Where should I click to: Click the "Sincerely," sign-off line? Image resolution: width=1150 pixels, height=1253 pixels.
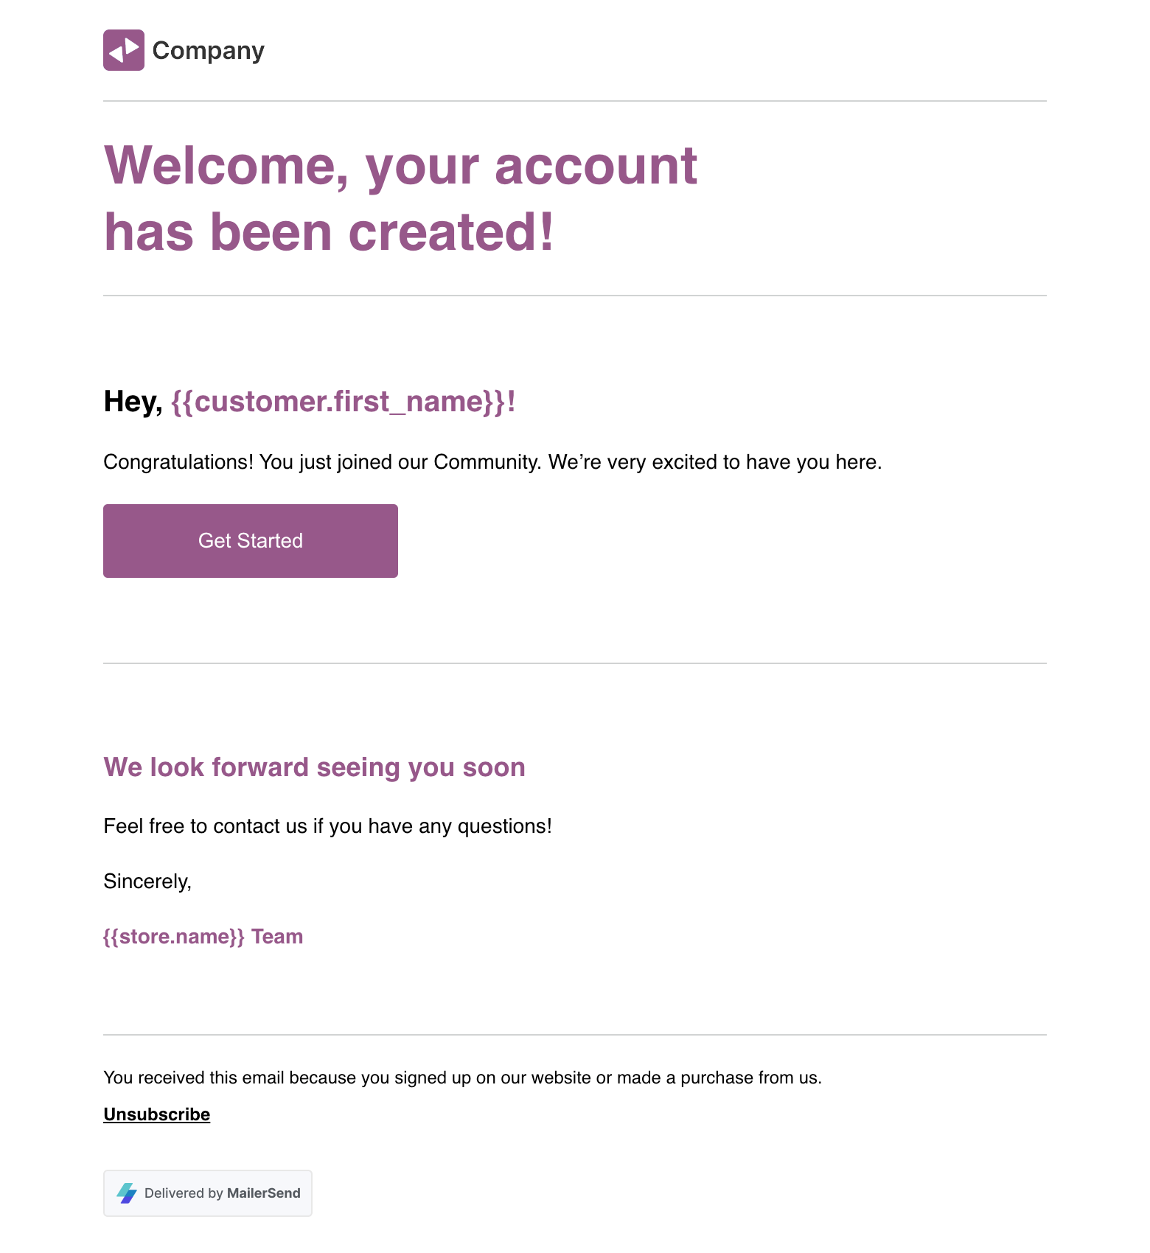(147, 882)
